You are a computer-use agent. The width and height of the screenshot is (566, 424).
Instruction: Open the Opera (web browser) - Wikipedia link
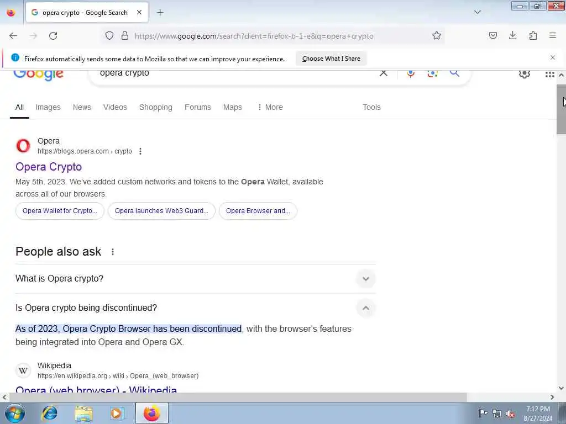tap(96, 389)
